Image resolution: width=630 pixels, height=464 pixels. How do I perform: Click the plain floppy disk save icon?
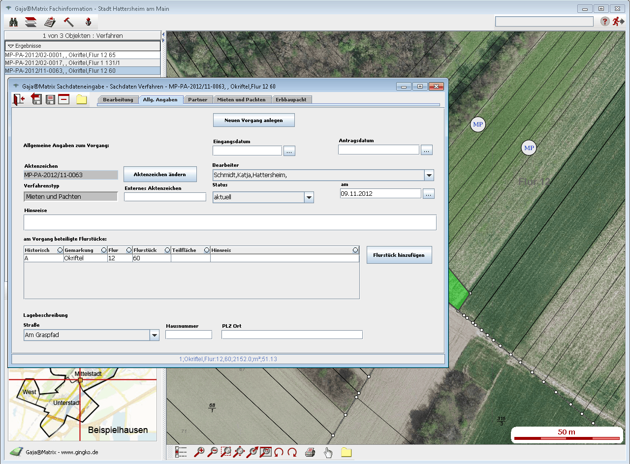point(50,99)
